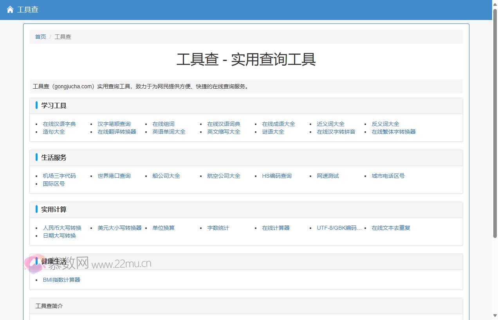Open 世界港口查询 page
498x320 pixels.
[114, 176]
